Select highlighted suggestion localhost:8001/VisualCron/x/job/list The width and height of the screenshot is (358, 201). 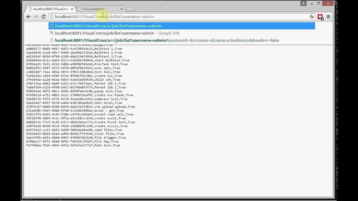click(x=182, y=26)
